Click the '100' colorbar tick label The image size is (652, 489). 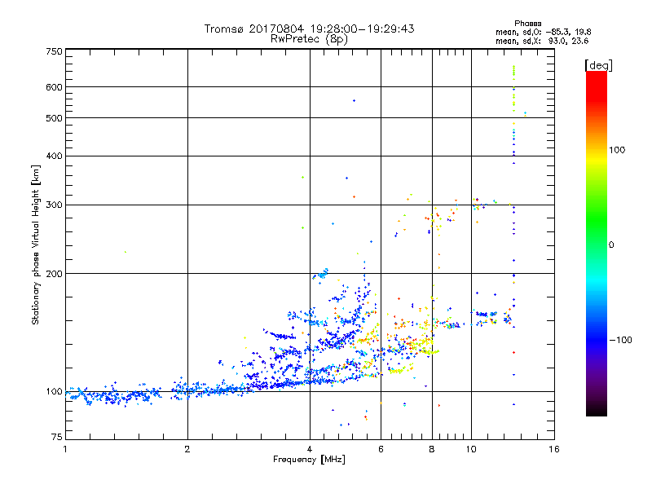(617, 150)
